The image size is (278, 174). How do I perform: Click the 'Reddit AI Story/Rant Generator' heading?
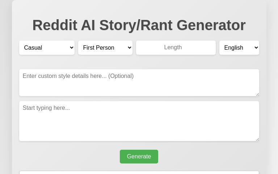coord(139,25)
